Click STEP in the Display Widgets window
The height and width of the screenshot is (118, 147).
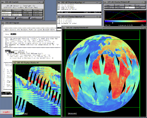click(140, 5)
